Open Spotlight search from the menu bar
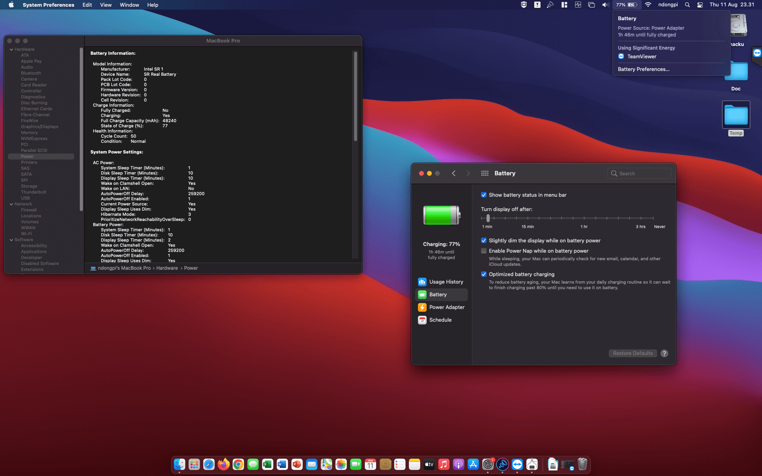This screenshot has width=762, height=476. pos(687,5)
